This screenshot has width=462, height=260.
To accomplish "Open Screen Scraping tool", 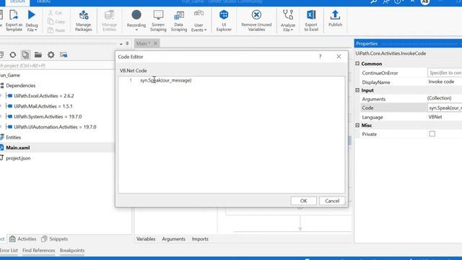I will pos(158,20).
